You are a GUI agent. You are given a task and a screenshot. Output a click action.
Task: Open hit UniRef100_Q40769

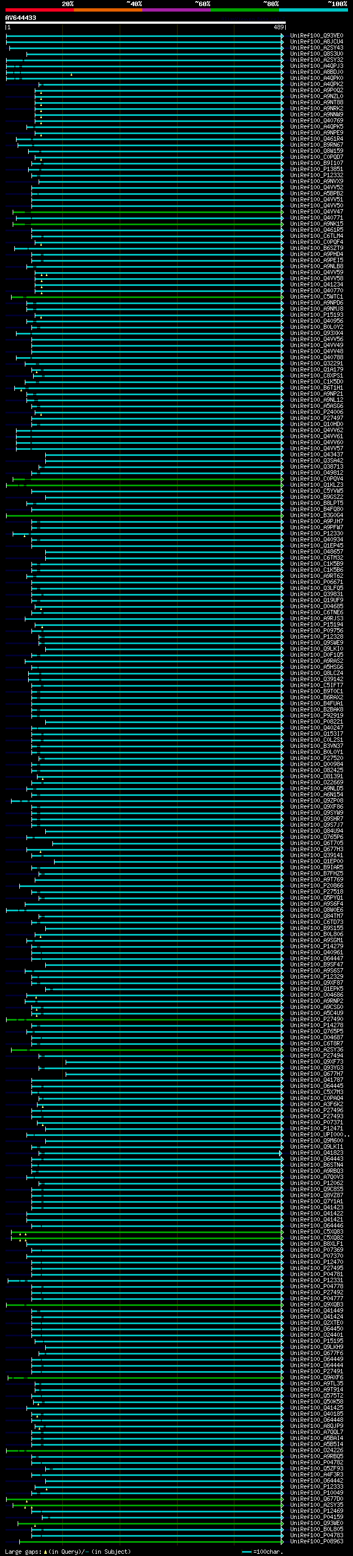tap(317, 121)
